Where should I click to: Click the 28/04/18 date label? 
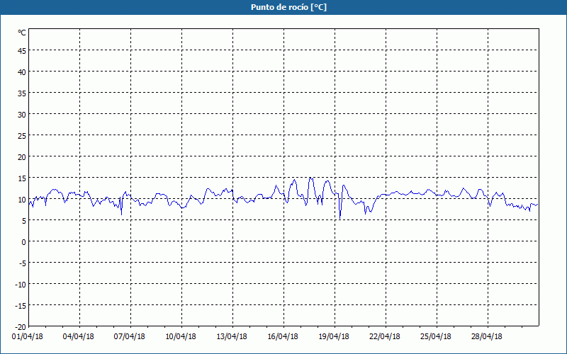[487, 337]
